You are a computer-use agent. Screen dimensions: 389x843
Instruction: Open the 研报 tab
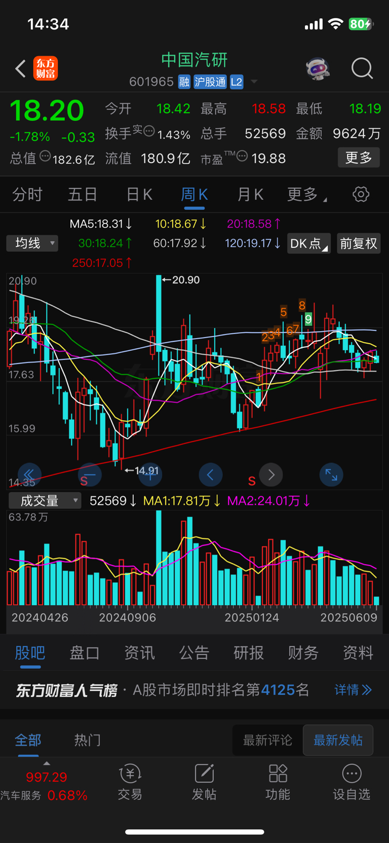(249, 652)
